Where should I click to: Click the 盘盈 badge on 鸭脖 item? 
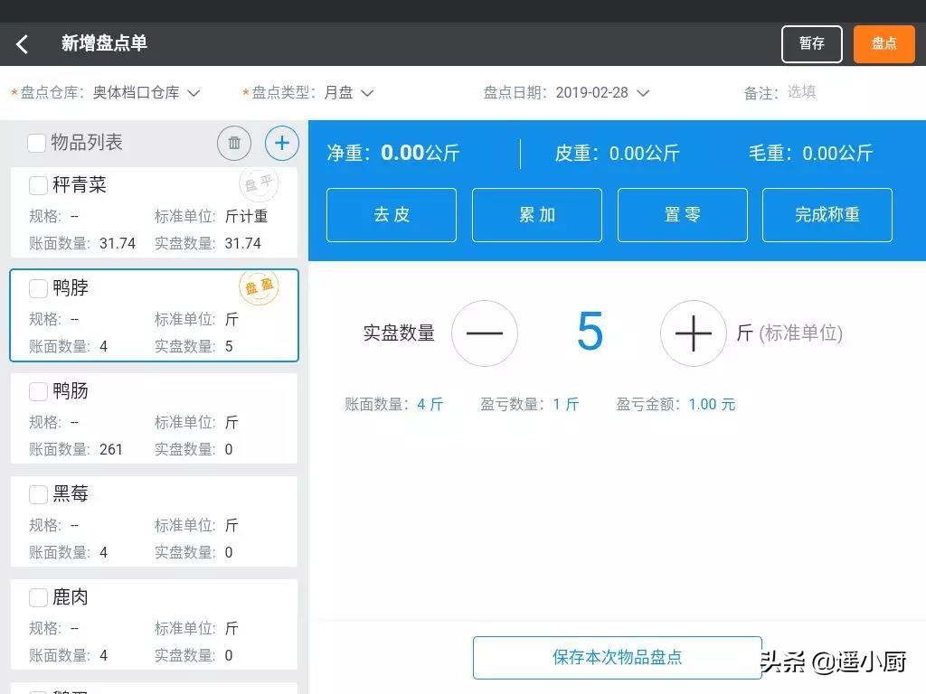[x=259, y=286]
